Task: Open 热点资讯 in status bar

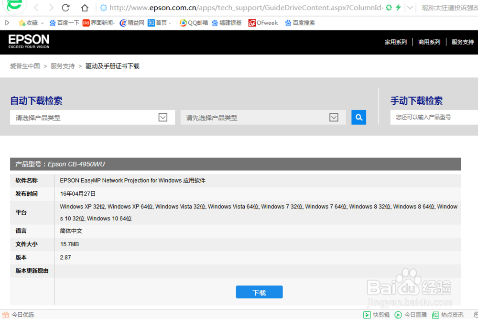Action: [x=448, y=315]
